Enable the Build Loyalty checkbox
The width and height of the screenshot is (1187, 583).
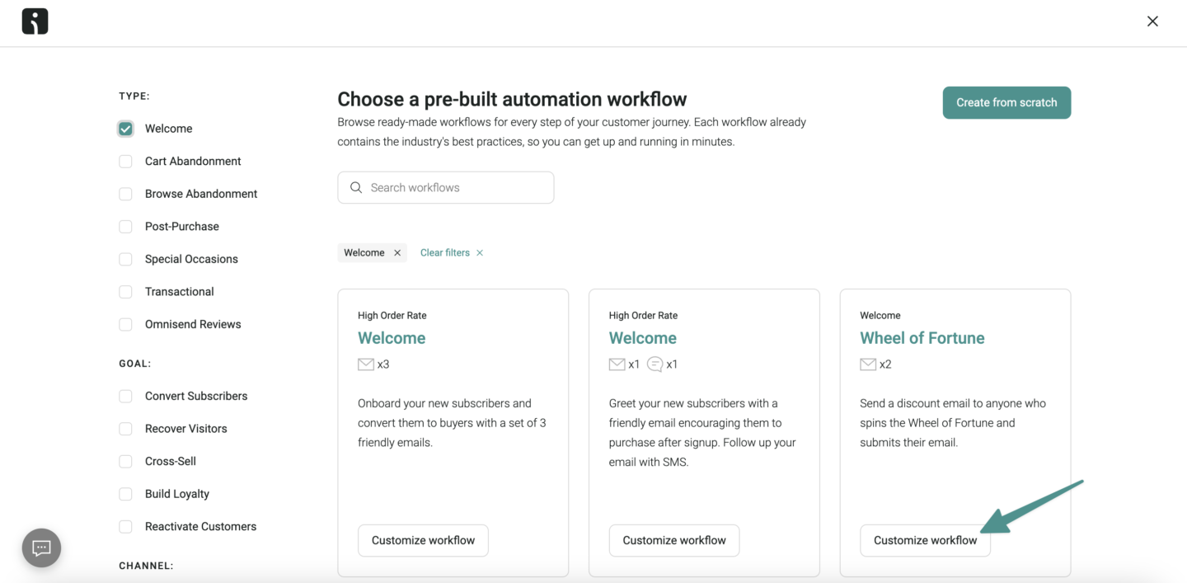coord(125,494)
